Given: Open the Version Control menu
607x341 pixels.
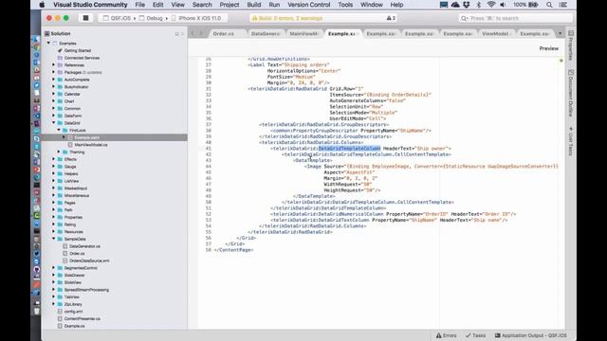Looking at the screenshot, I should (x=309, y=5).
